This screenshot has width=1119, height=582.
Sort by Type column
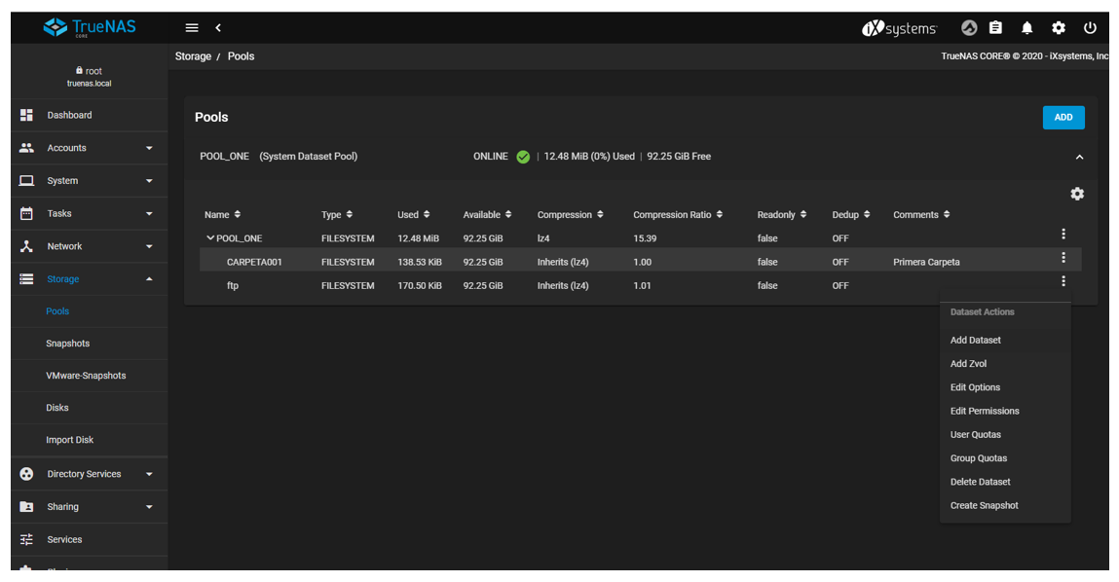click(x=336, y=215)
